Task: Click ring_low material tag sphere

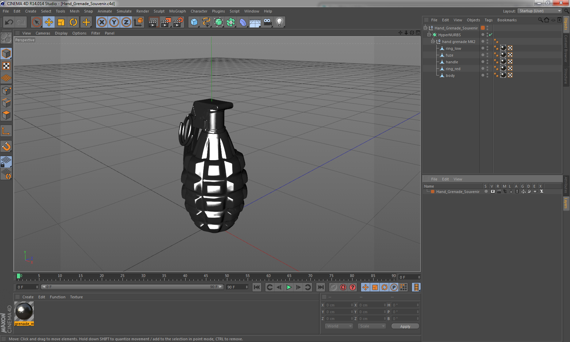Action: (503, 48)
